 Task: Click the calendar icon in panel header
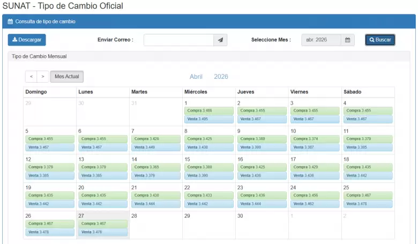point(10,22)
